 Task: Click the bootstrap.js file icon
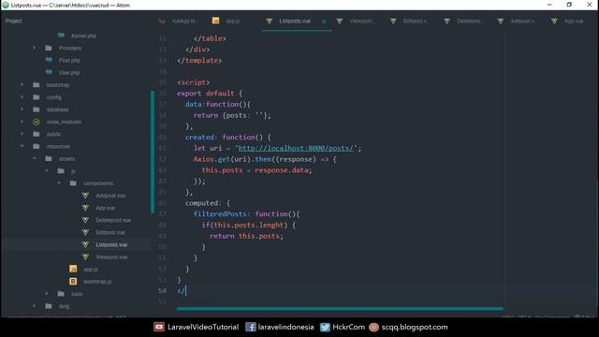(x=73, y=281)
